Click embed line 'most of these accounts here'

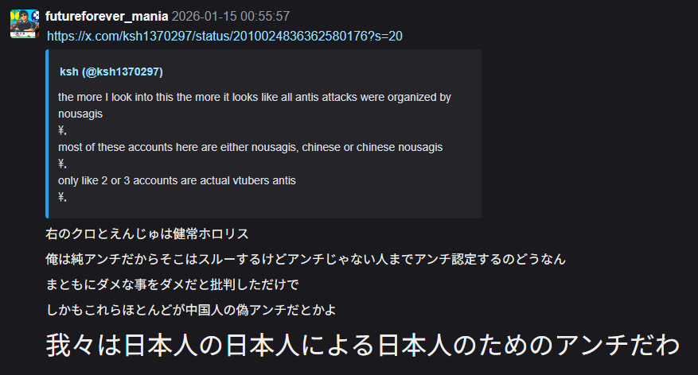coord(250,148)
